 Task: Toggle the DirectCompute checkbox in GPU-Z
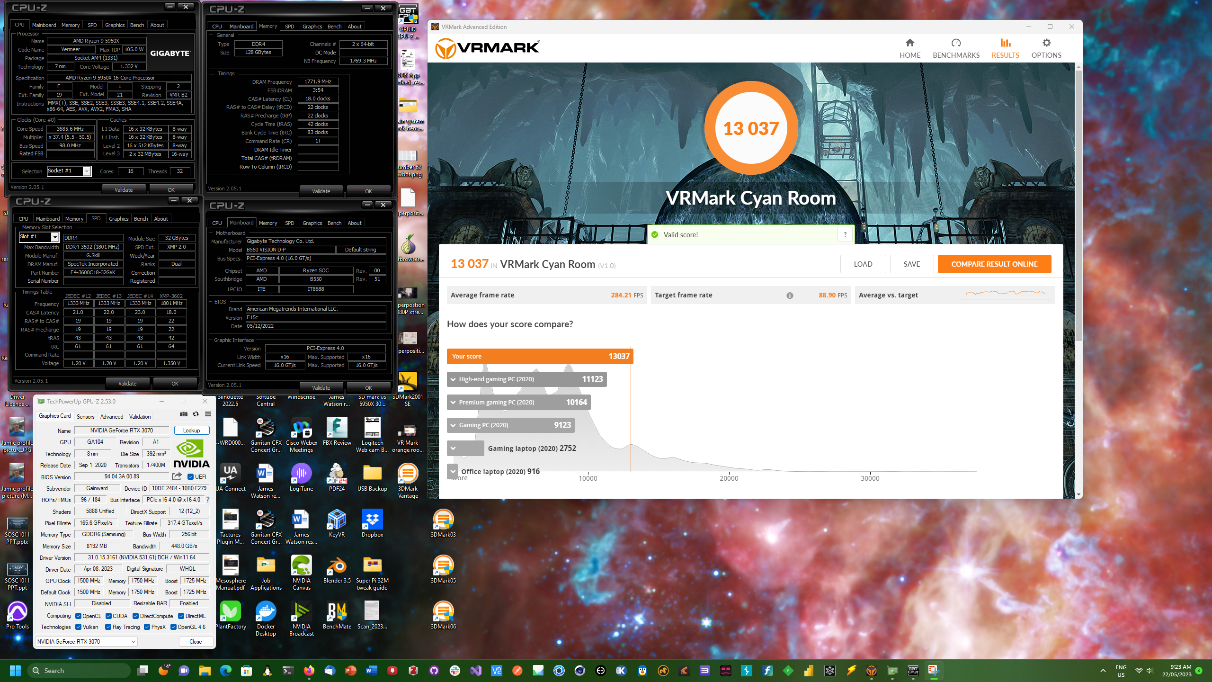click(135, 616)
